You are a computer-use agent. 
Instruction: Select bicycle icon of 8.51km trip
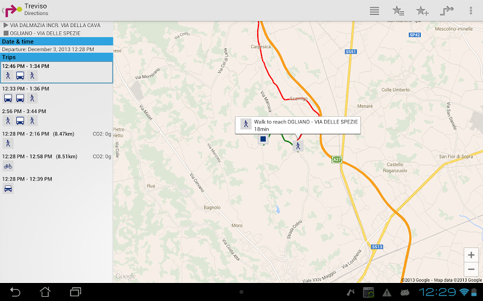coord(8,166)
